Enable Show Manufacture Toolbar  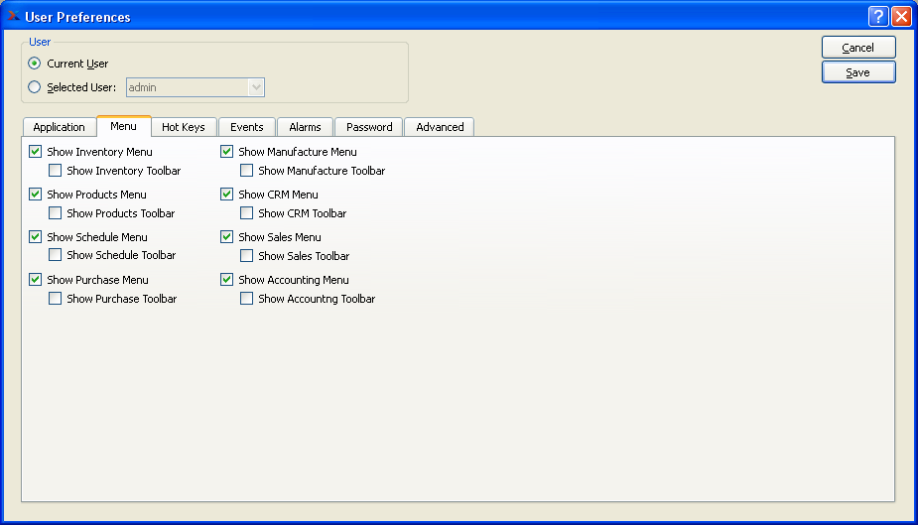click(x=246, y=171)
